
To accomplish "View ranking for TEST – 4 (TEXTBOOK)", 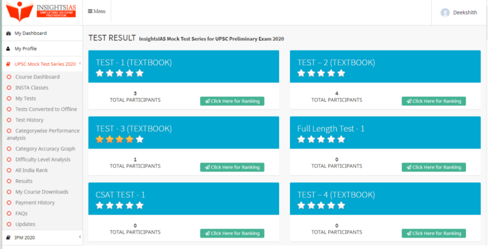I will (x=434, y=234).
